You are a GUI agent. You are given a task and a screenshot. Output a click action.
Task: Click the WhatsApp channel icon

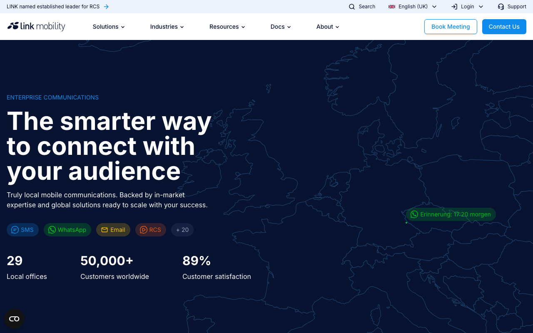[x=52, y=230]
